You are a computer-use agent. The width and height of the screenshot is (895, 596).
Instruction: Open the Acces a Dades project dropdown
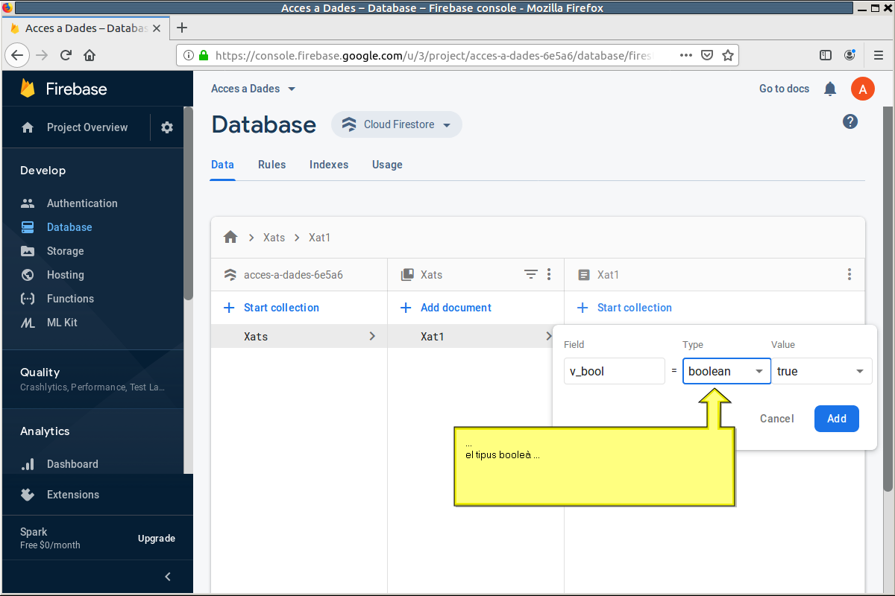pos(254,89)
